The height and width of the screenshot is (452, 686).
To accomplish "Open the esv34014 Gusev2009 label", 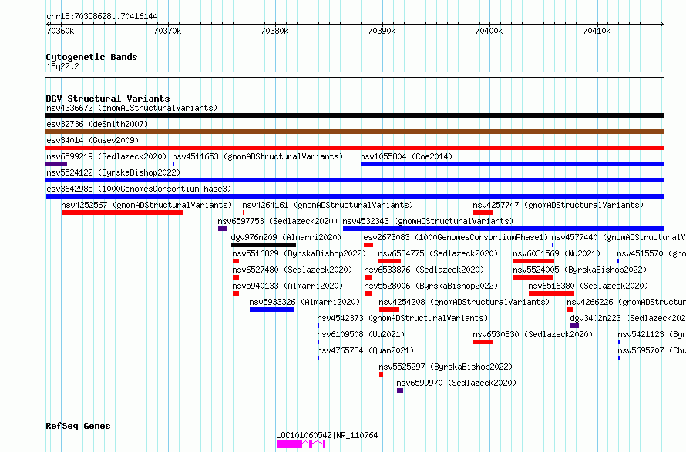I will (x=92, y=140).
